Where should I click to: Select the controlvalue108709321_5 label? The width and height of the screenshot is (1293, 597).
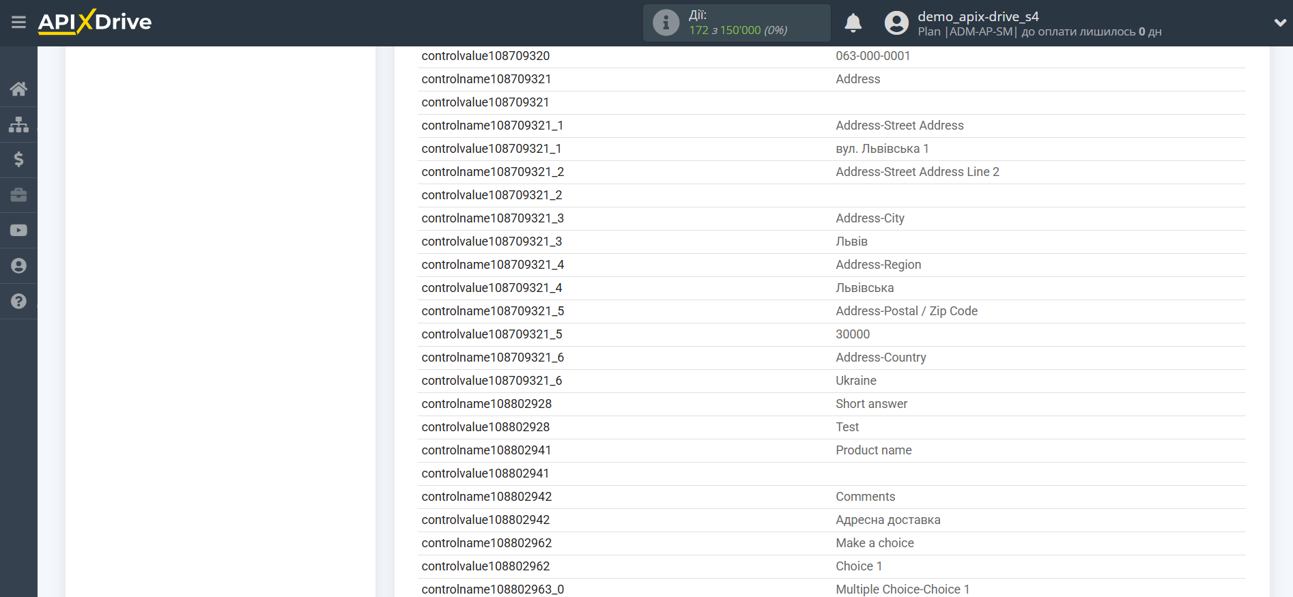point(492,334)
